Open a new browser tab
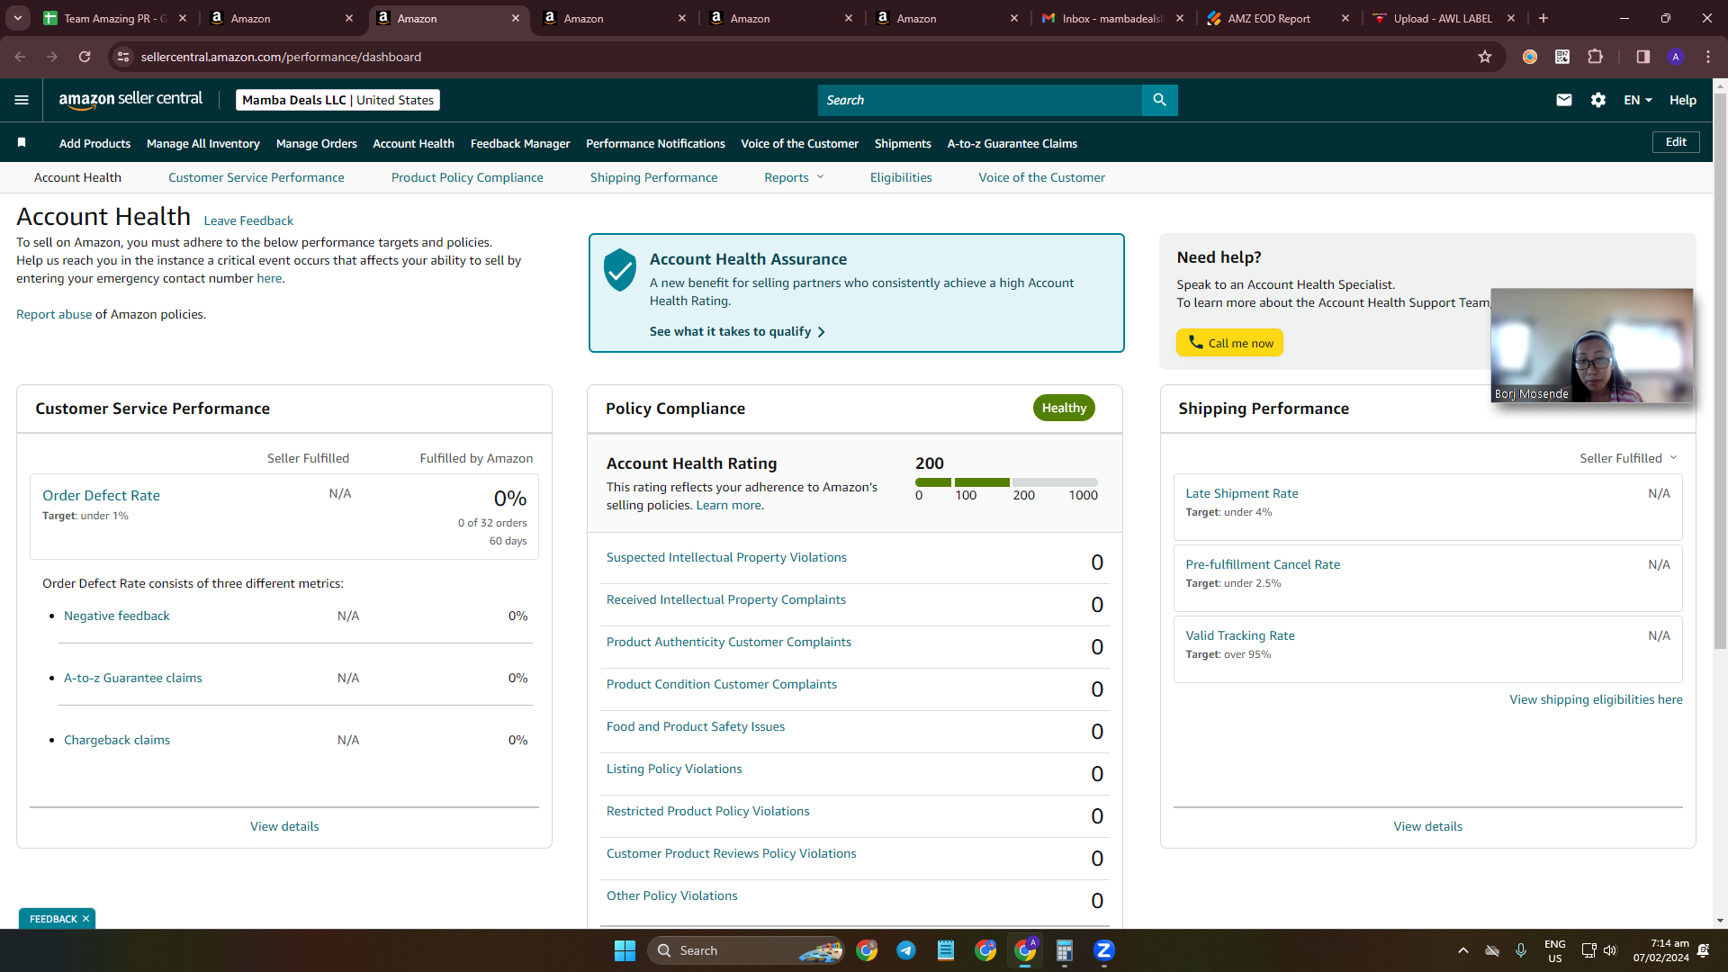The height and width of the screenshot is (972, 1728). (x=1543, y=18)
